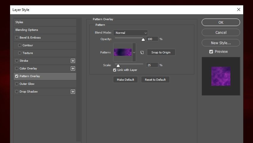
Task: Select the Texture row
Action: tap(45, 53)
